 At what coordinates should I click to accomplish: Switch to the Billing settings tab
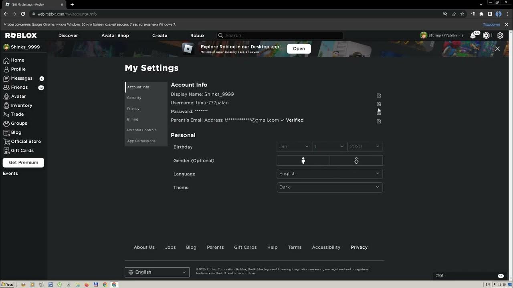tap(146, 119)
